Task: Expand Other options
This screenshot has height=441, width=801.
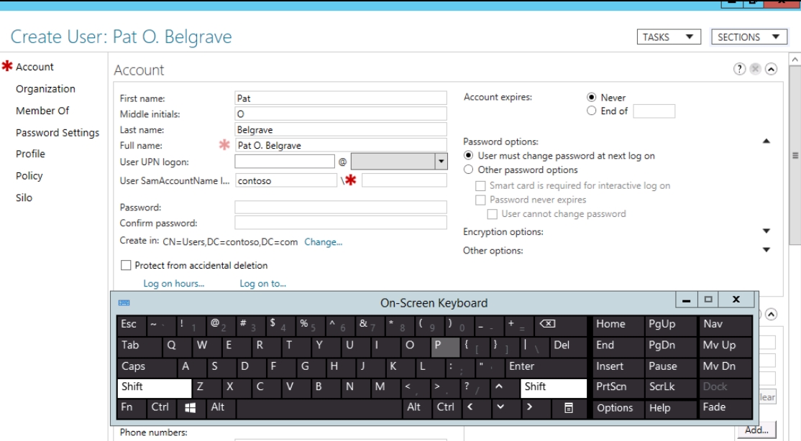Action: tap(766, 250)
